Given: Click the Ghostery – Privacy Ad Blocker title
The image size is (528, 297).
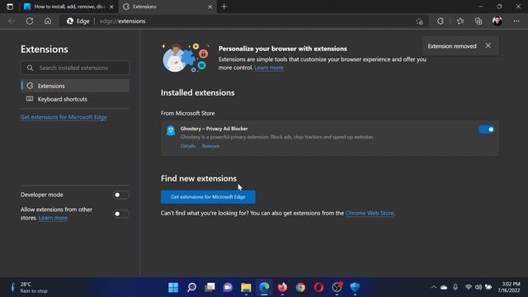Looking at the screenshot, I should [214, 129].
